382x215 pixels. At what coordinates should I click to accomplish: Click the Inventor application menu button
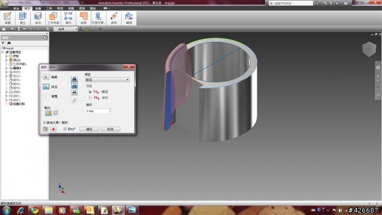tap(4, 4)
